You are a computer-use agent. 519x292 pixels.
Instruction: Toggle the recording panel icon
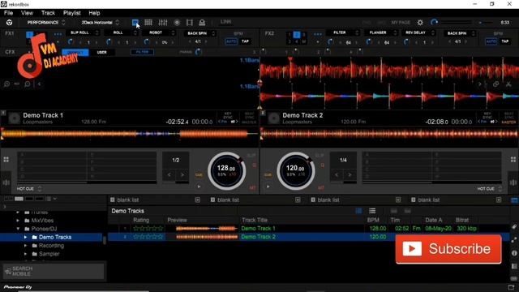(x=177, y=22)
